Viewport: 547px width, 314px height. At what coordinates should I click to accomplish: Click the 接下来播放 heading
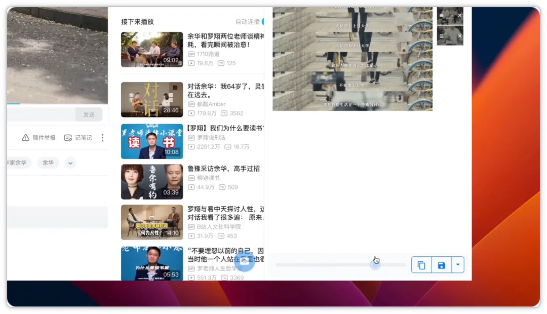pyautogui.click(x=137, y=22)
